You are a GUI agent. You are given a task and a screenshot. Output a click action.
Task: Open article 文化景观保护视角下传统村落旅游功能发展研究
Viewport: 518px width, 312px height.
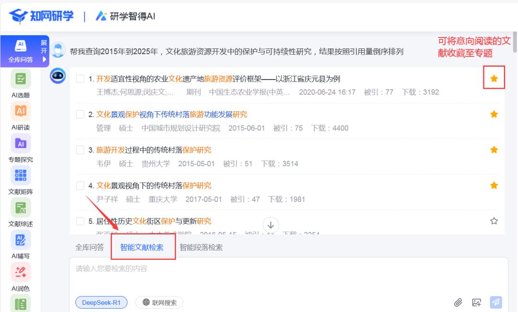pyautogui.click(x=171, y=114)
